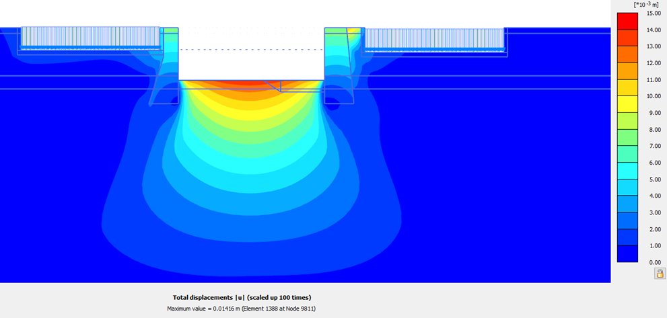Image resolution: width=667 pixels, height=318 pixels.
Task: Click the 0.00 legend value
Action: 654,262
